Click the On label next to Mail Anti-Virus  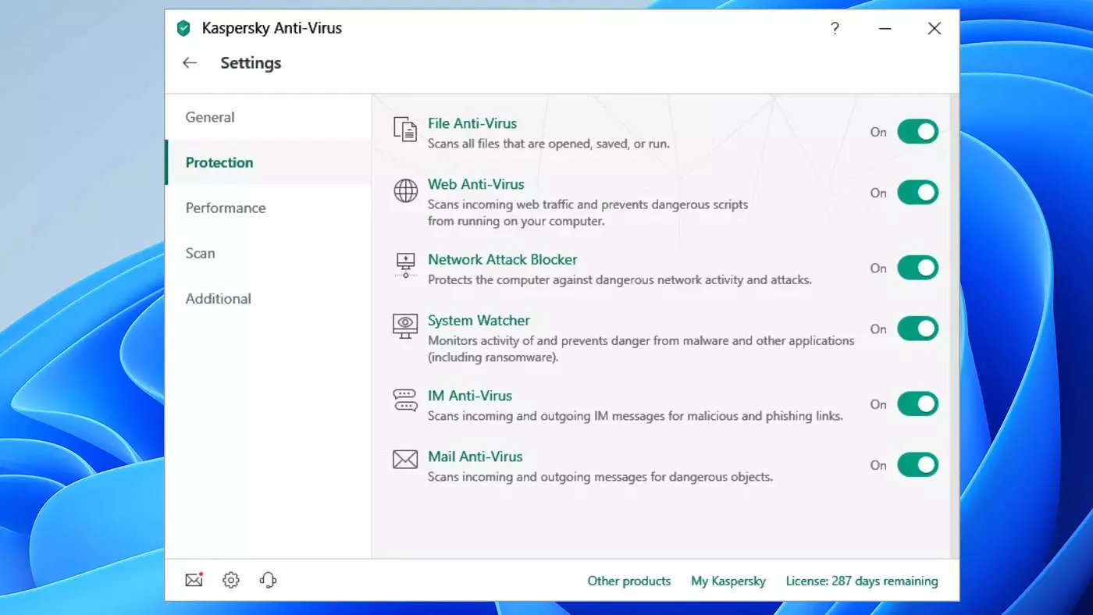tap(878, 465)
